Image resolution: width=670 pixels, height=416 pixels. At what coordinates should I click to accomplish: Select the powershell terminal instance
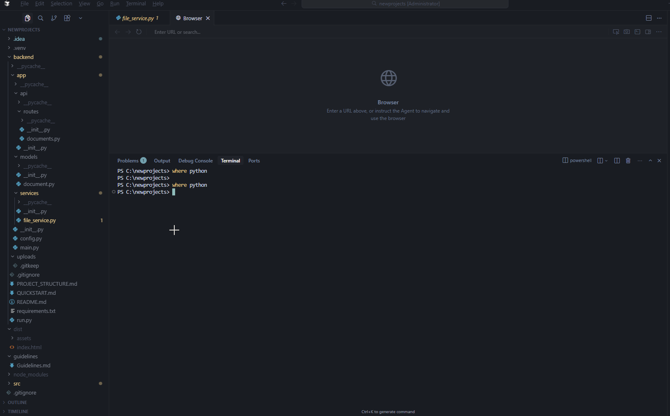tap(577, 161)
